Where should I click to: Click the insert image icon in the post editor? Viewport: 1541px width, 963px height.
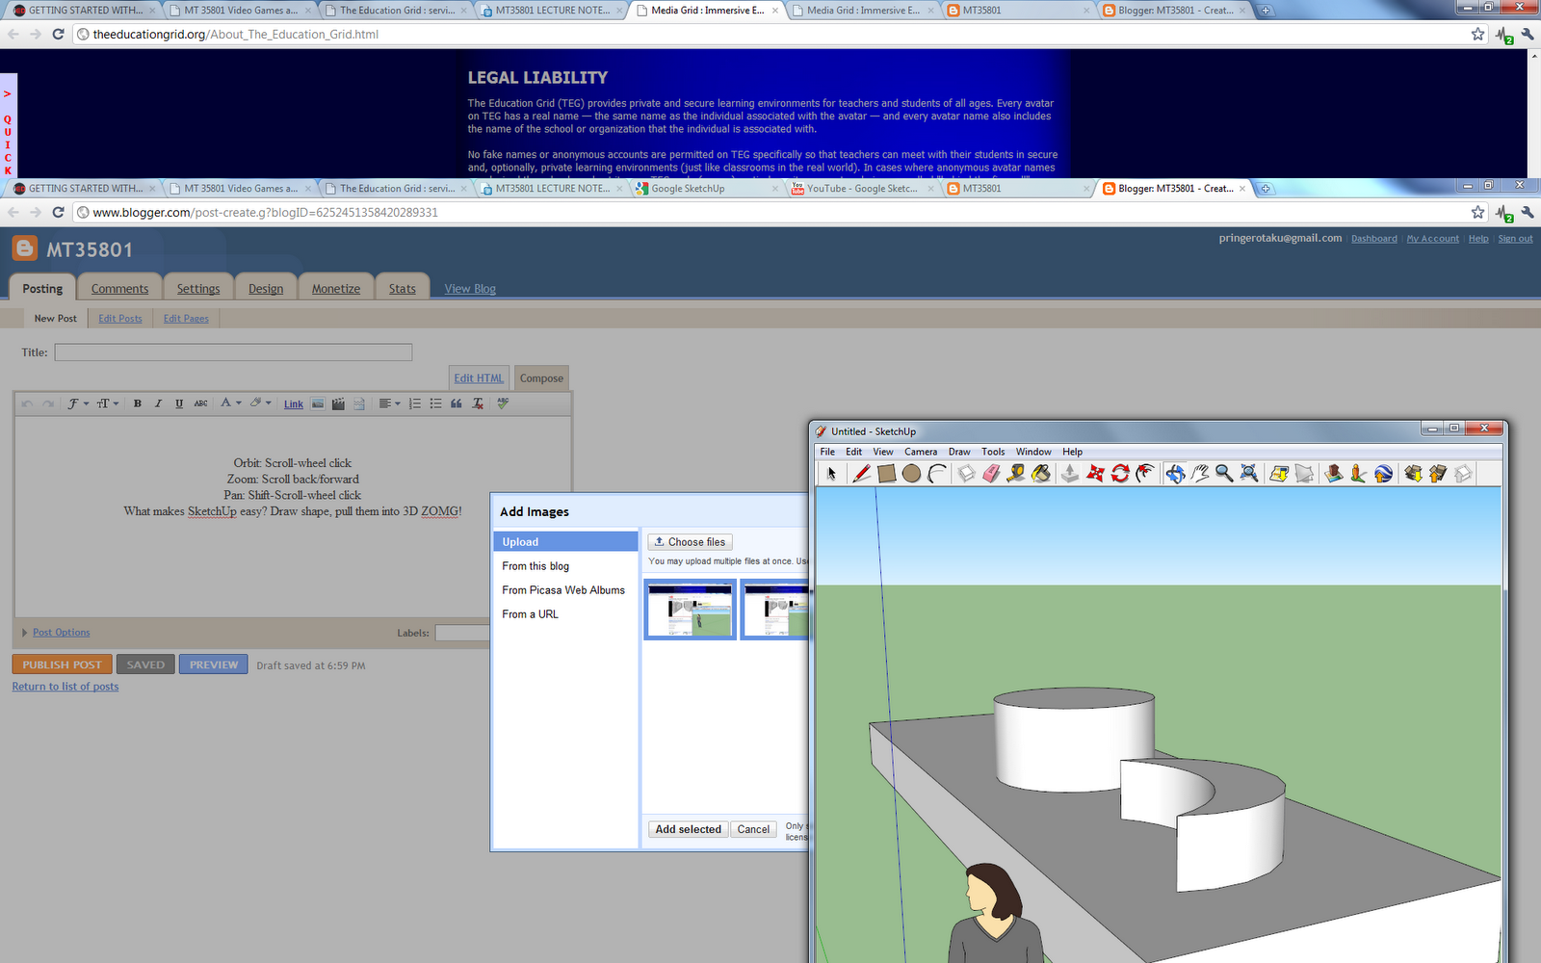click(318, 403)
